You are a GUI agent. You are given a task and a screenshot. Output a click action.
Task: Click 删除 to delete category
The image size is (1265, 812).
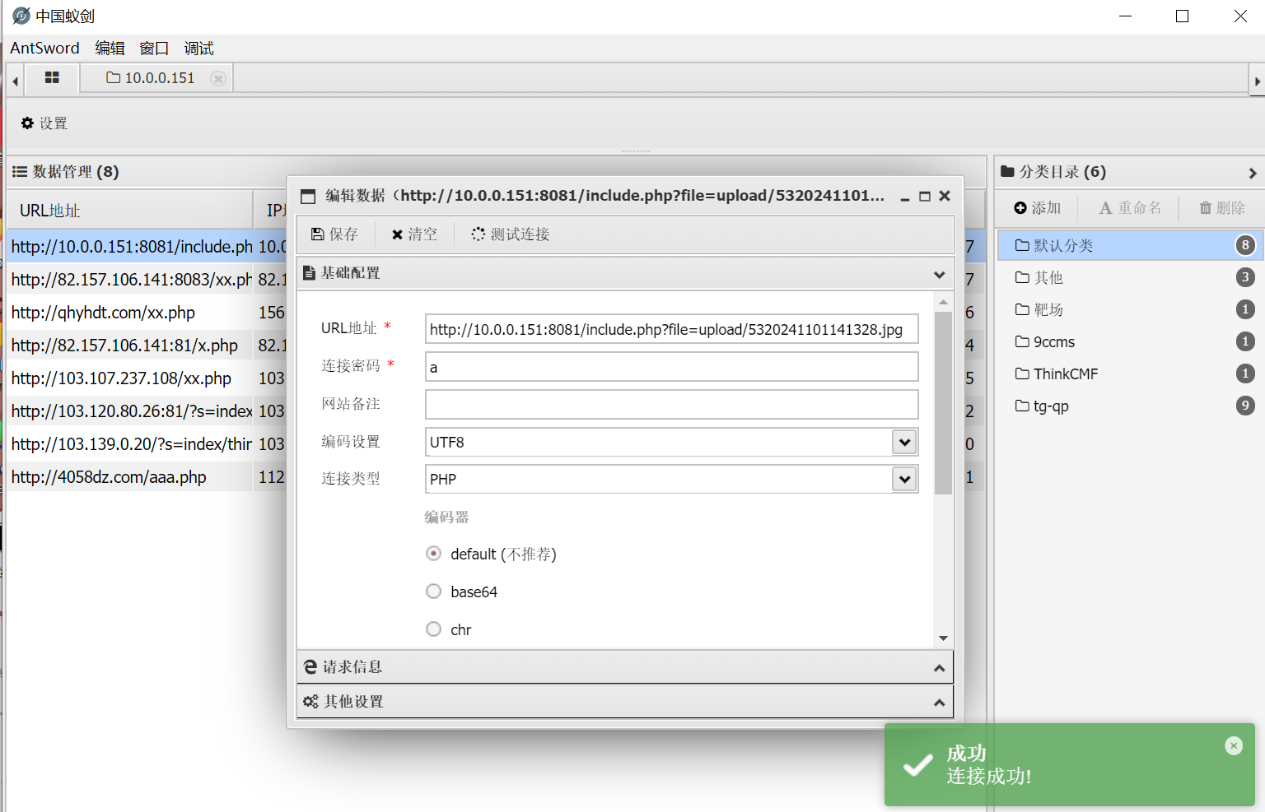pos(1222,208)
